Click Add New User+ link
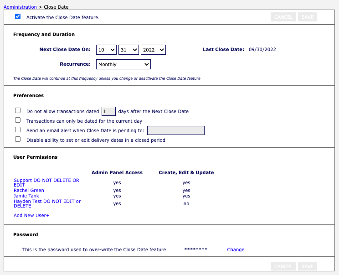Viewport: 339px width, 275px height. 31,215
